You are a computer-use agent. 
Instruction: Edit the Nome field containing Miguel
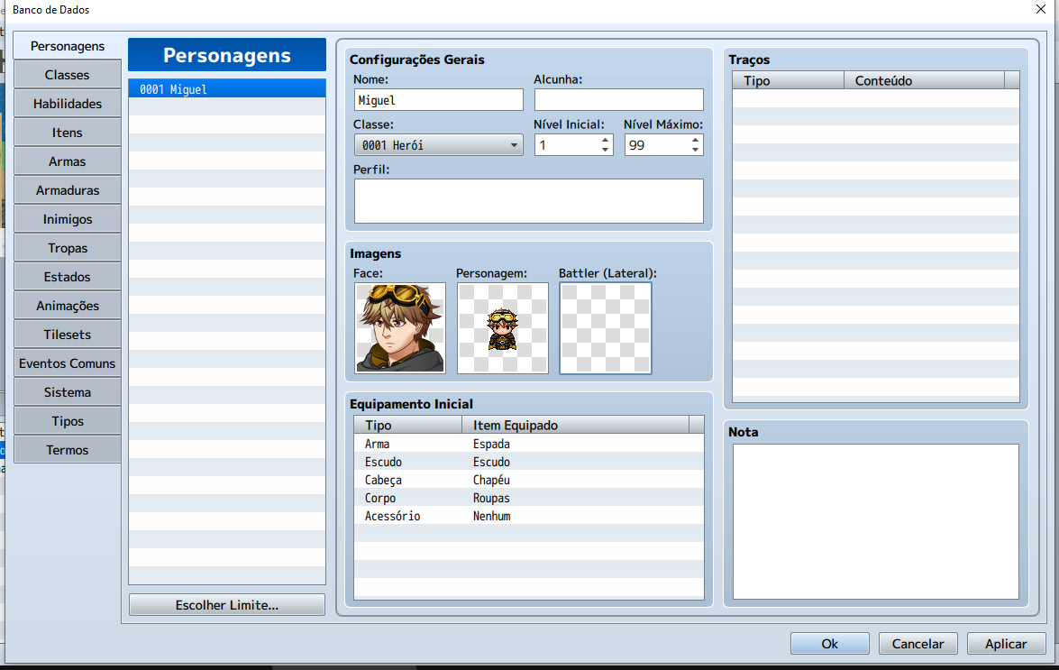tap(438, 99)
